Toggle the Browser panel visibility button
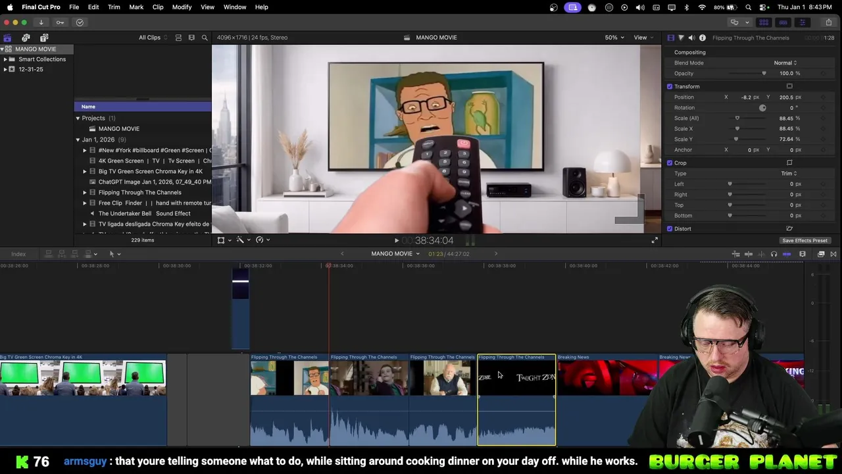Image resolution: width=842 pixels, height=474 pixels. click(x=764, y=22)
